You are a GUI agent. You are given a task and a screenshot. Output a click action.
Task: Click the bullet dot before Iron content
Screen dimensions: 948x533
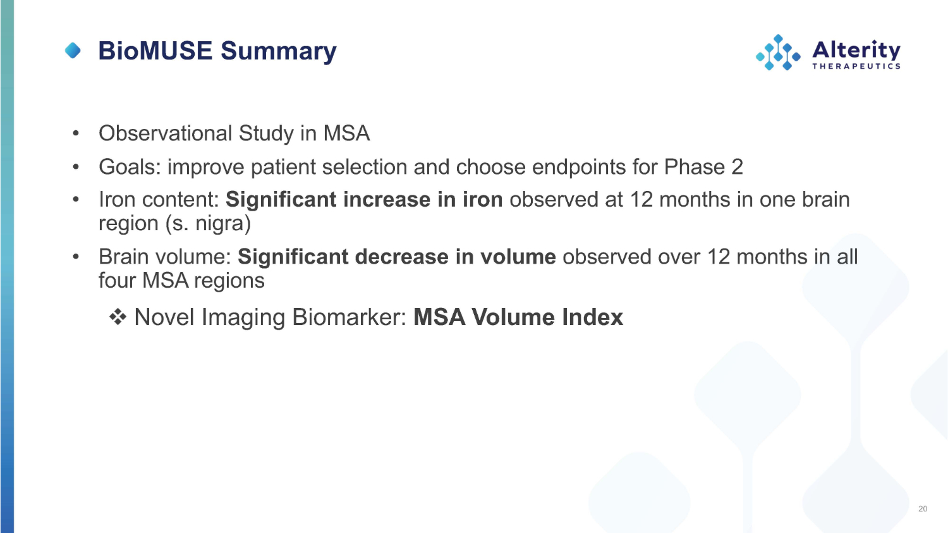coord(76,200)
